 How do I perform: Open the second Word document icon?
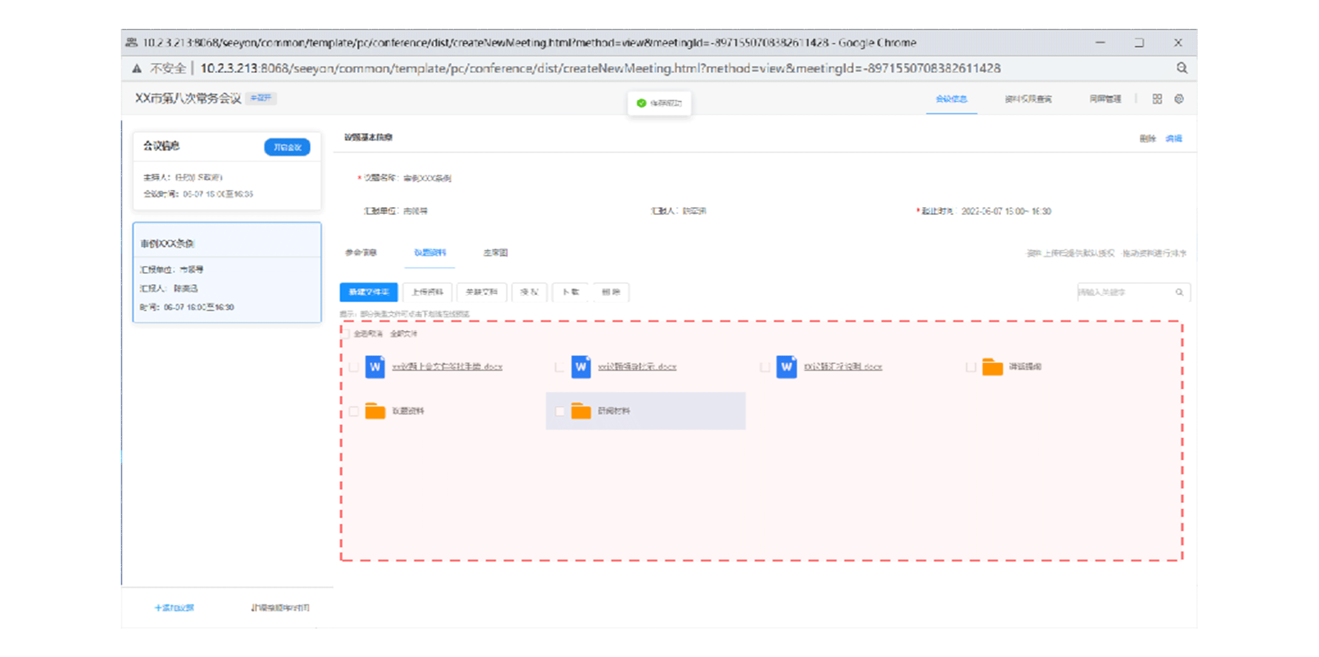point(581,367)
